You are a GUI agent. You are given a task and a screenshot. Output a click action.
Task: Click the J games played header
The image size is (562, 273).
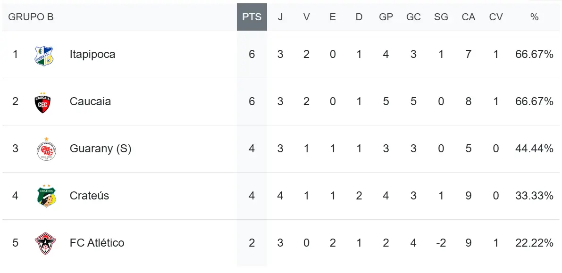coord(280,17)
